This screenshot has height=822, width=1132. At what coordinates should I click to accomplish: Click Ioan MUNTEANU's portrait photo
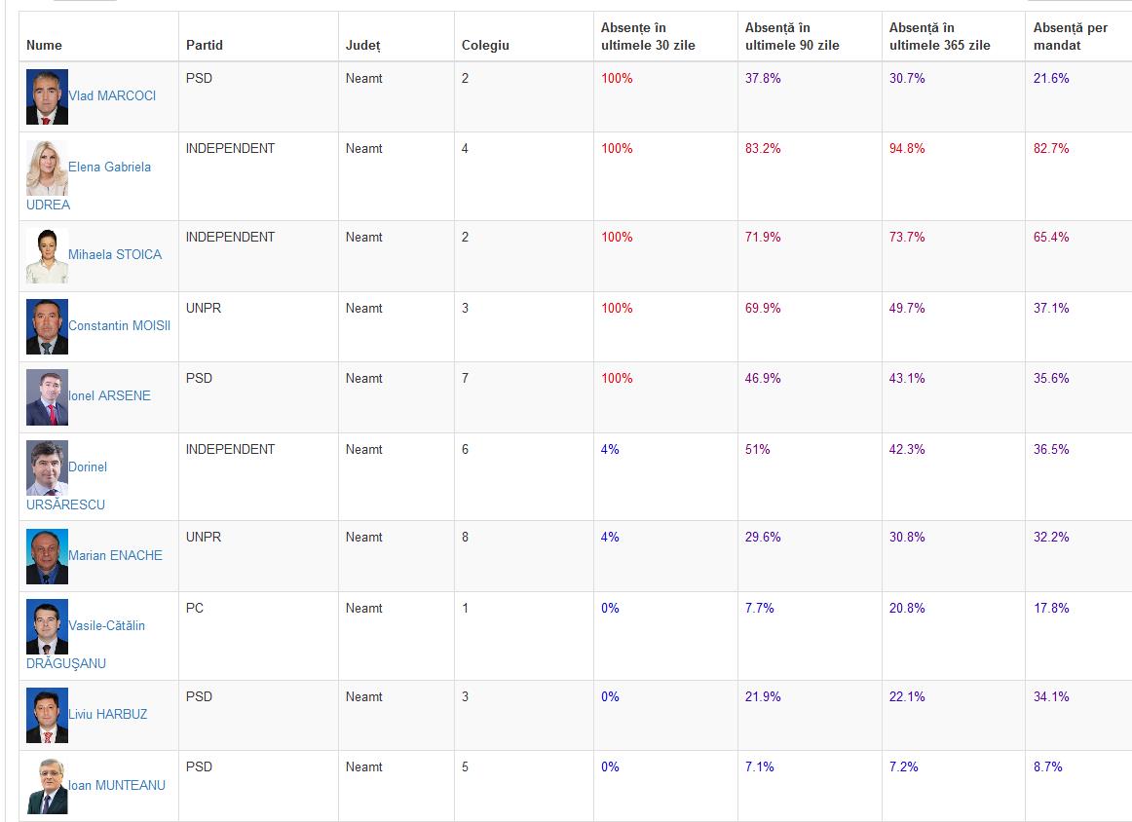tap(47, 786)
